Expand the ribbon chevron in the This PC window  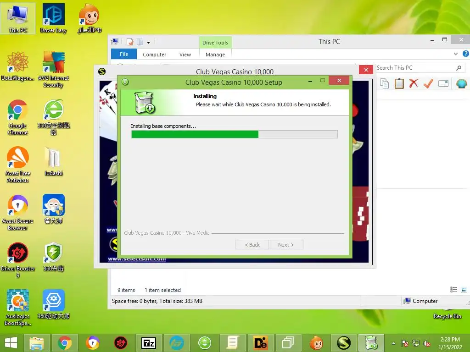[x=456, y=54]
